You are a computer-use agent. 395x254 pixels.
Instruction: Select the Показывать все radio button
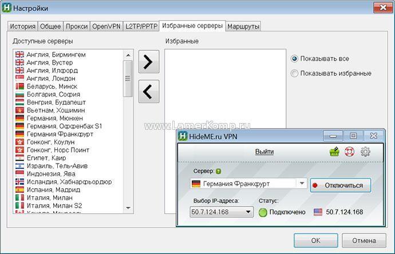294,59
